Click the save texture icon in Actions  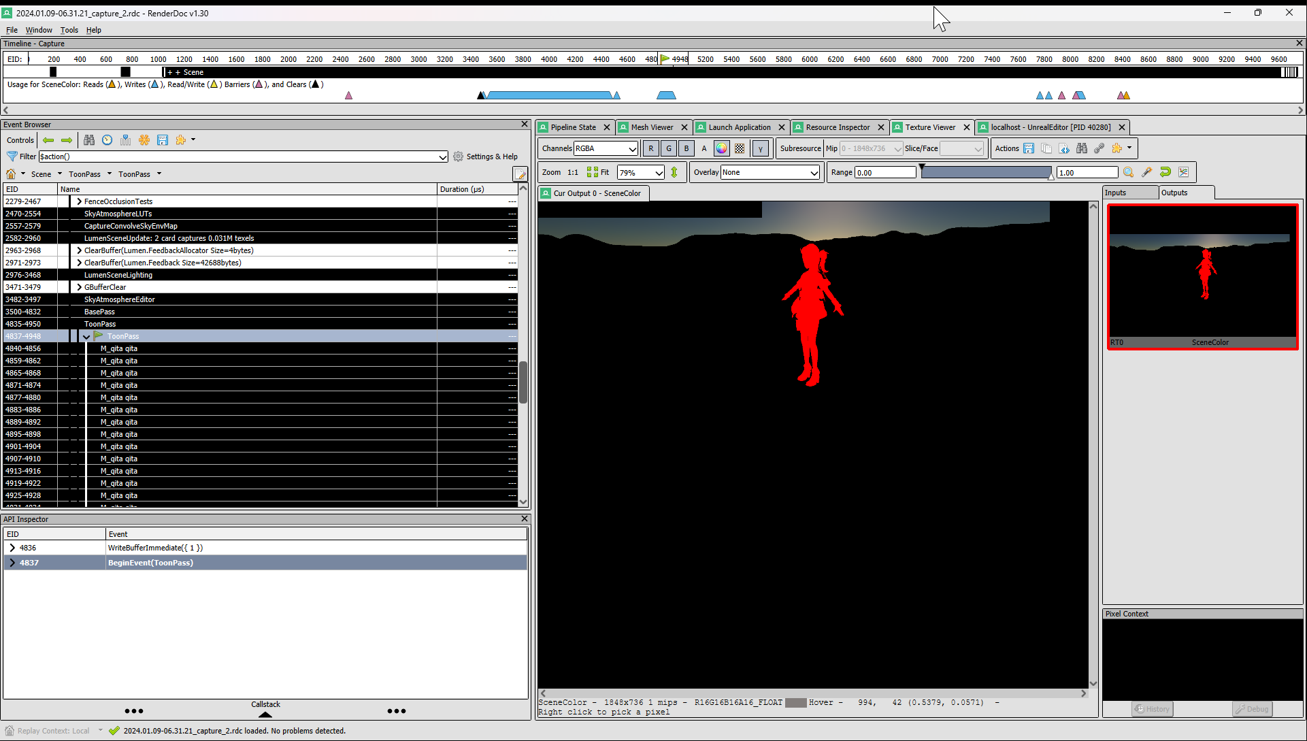(1029, 148)
